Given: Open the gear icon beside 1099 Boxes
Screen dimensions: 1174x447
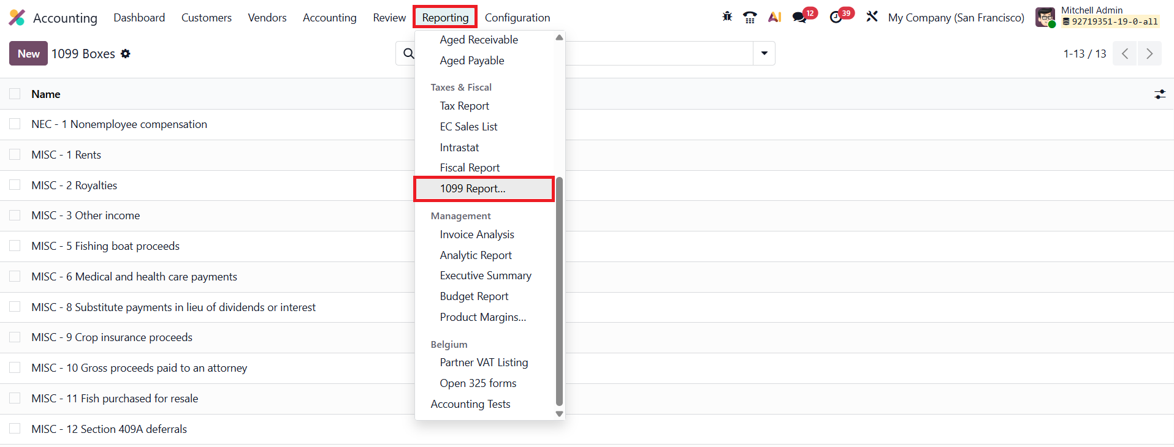Looking at the screenshot, I should click(126, 54).
